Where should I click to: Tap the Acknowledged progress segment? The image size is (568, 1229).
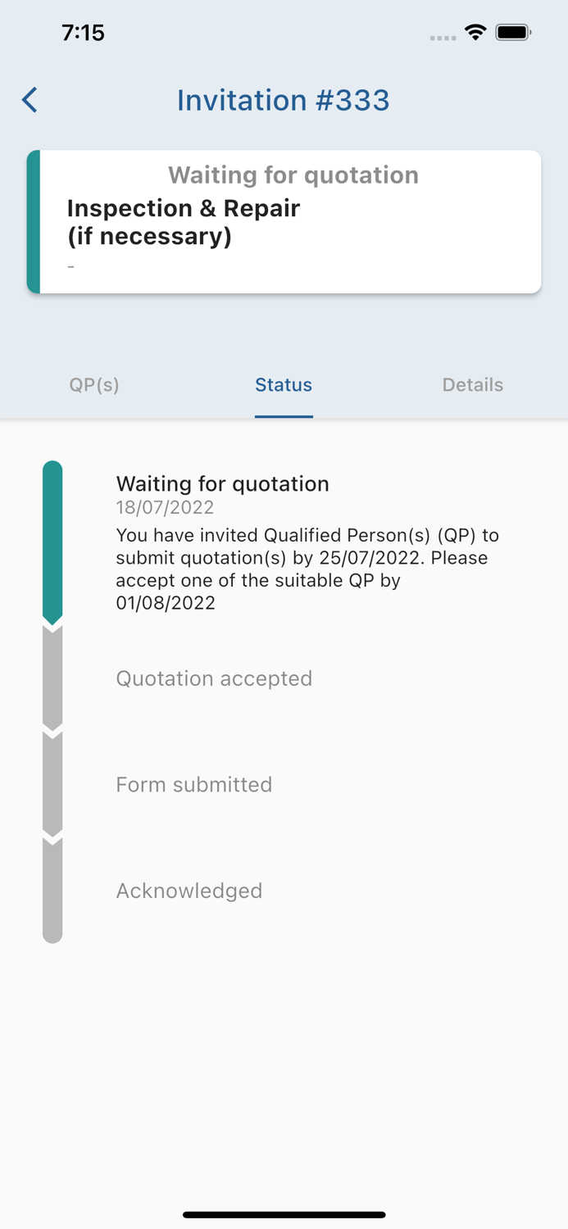click(x=52, y=891)
